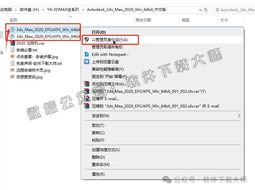The image size is (255, 190).
Task: Choose 剪切(T) from context menu
Action: 98,125
